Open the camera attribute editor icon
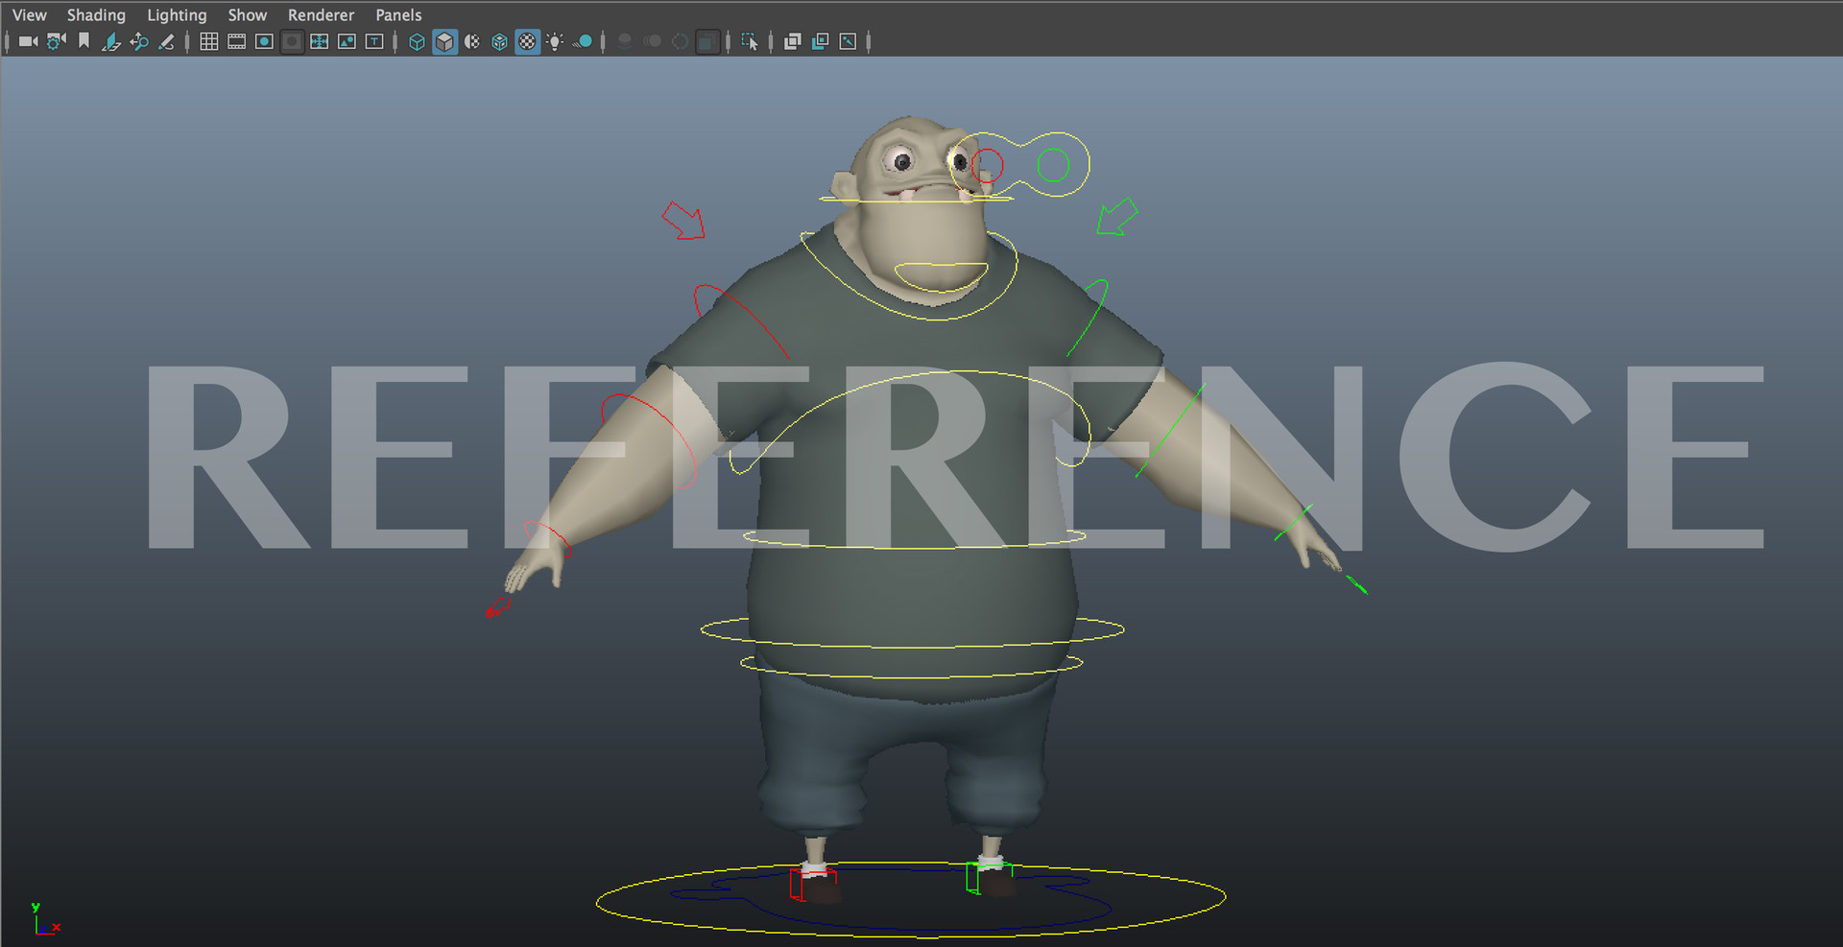Viewport: 1843px width, 947px height. (x=55, y=41)
